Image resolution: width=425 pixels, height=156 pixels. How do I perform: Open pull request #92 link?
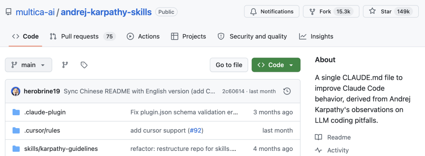195,131
